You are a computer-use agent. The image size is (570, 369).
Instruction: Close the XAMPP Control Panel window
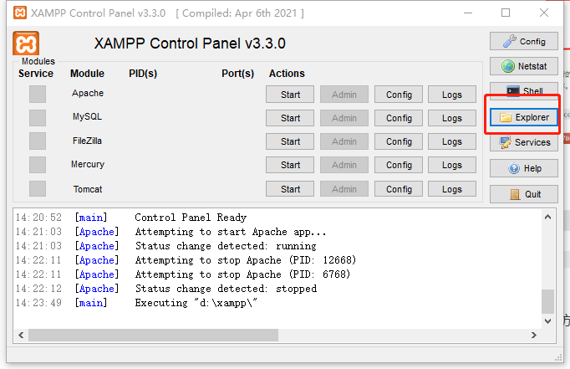tap(544, 13)
